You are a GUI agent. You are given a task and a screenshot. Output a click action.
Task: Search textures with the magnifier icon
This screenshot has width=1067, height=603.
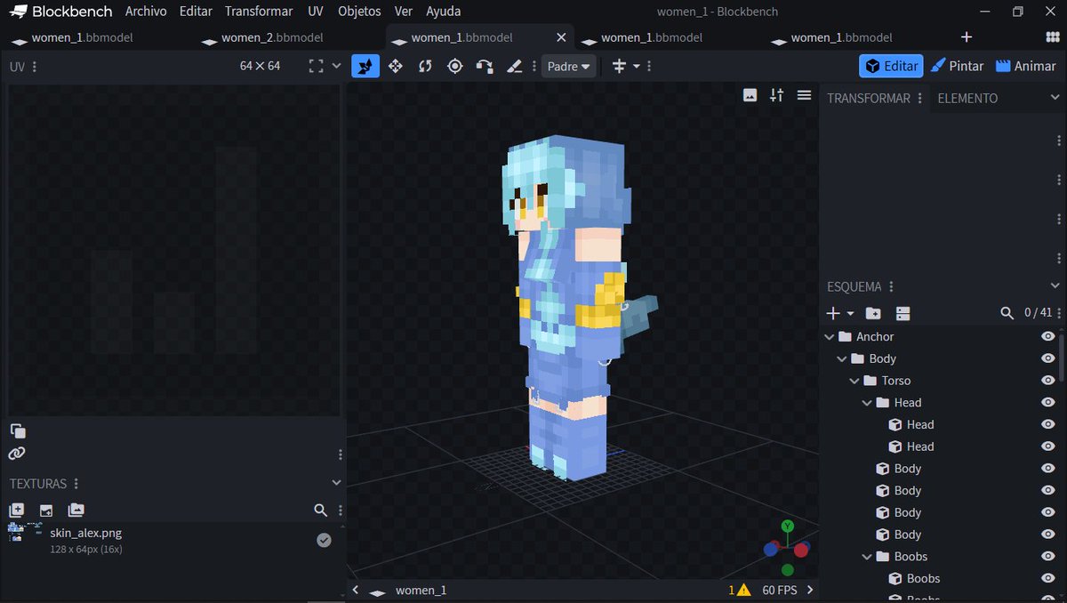321,511
